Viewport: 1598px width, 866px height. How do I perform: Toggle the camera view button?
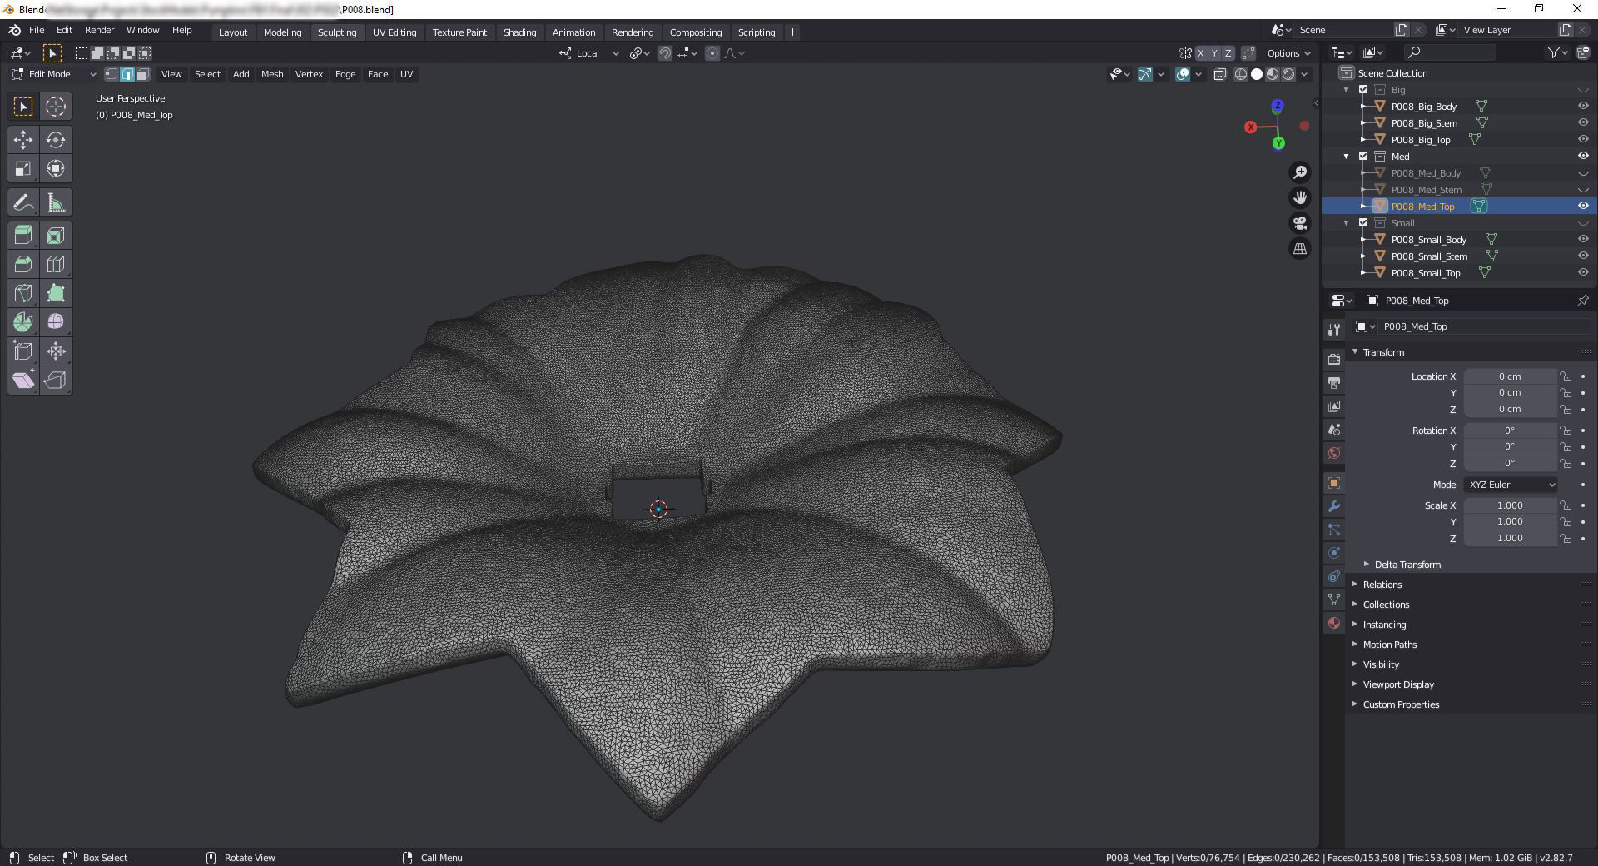1300,223
